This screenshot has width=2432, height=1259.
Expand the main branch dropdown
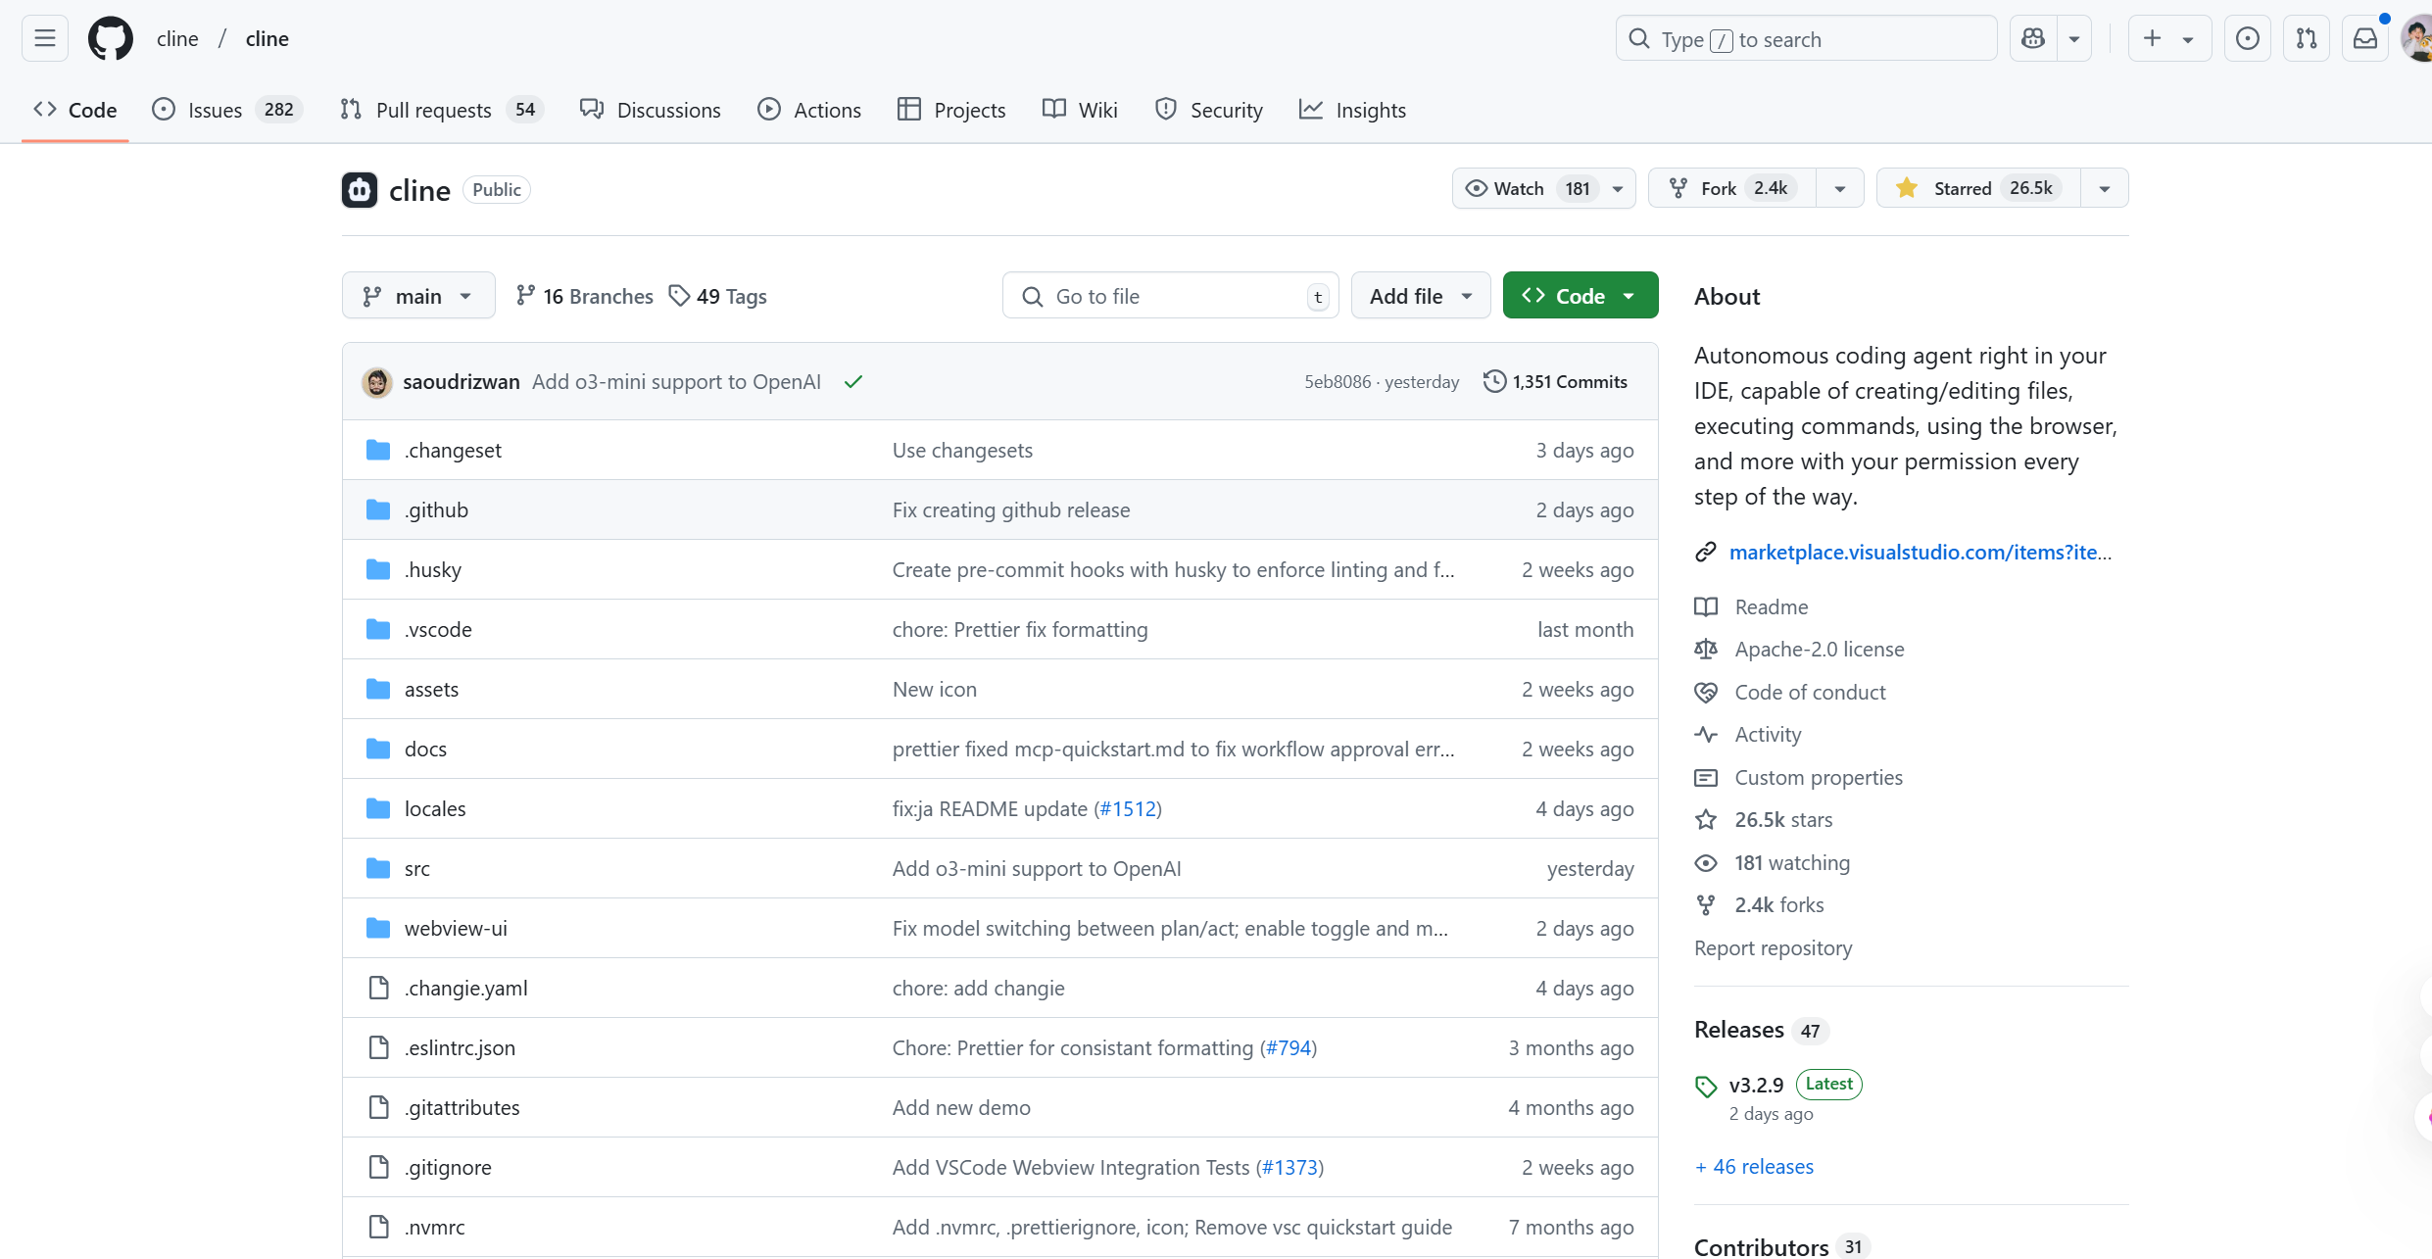417,296
